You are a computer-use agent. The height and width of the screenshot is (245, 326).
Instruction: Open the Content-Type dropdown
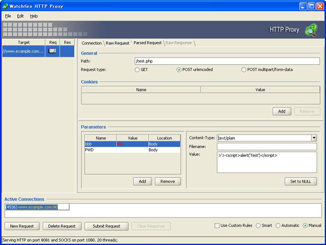[314, 138]
